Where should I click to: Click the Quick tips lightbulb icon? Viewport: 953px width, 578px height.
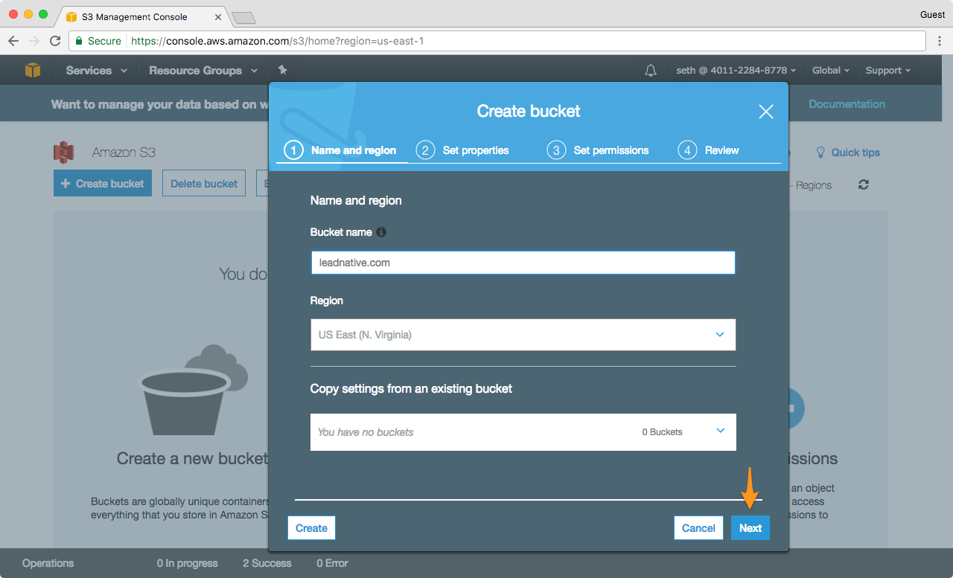tap(820, 152)
